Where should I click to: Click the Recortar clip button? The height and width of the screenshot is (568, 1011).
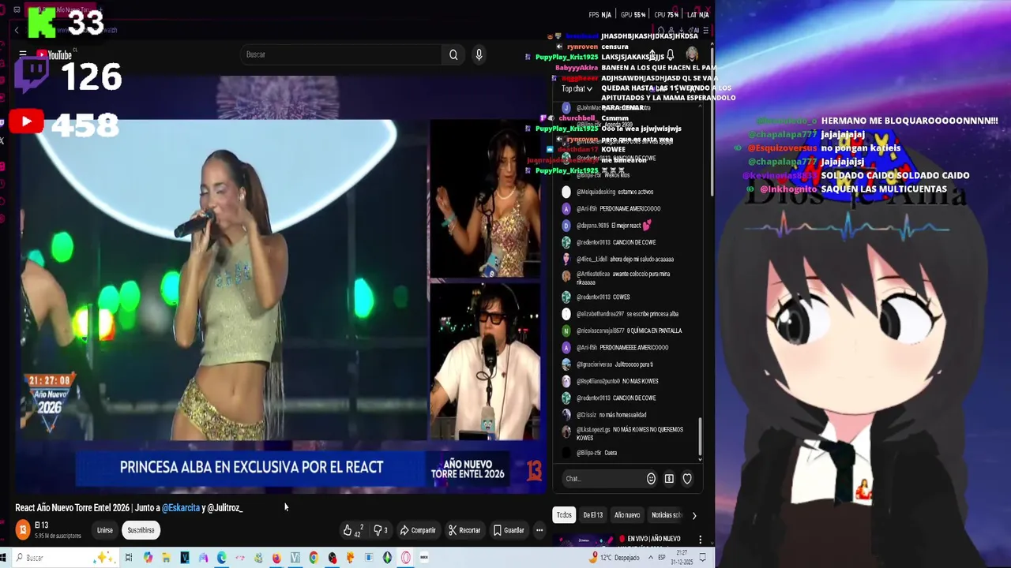(x=464, y=530)
